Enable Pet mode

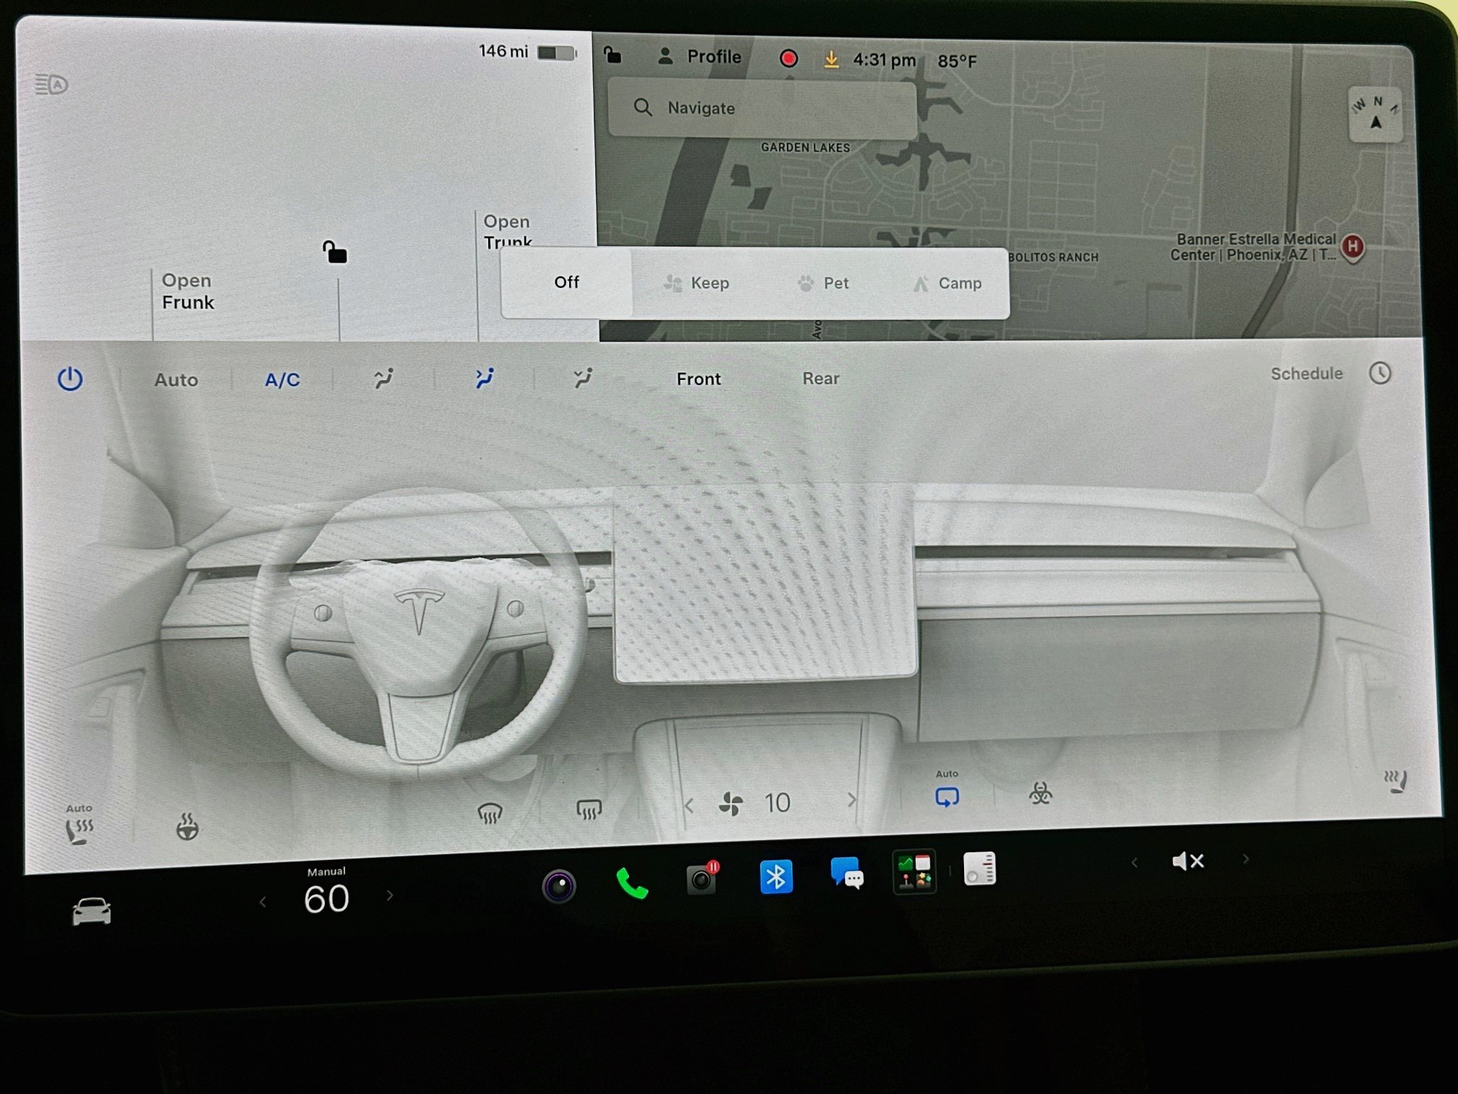pyautogui.click(x=823, y=283)
